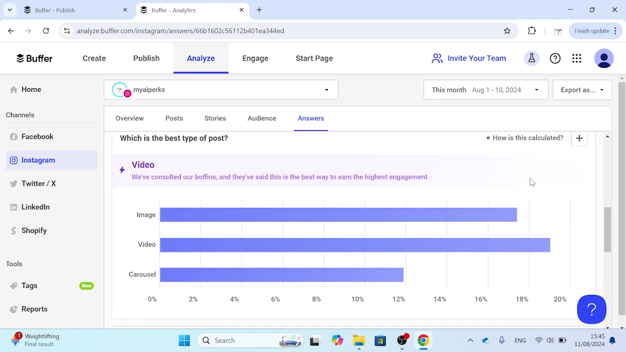Click the myaiperks account avatar
The height and width of the screenshot is (352, 626).
pos(120,90)
